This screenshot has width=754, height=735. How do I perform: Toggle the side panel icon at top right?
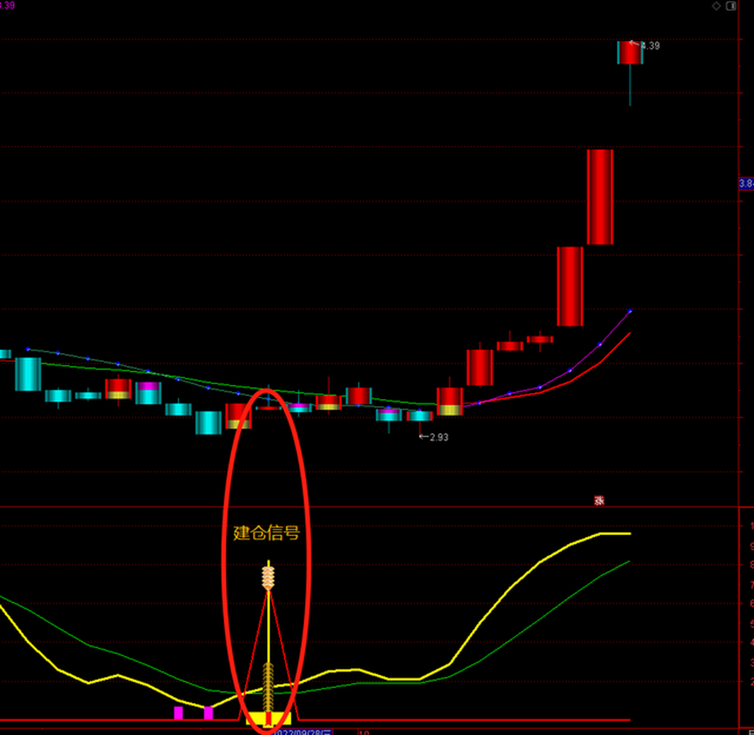(x=731, y=6)
